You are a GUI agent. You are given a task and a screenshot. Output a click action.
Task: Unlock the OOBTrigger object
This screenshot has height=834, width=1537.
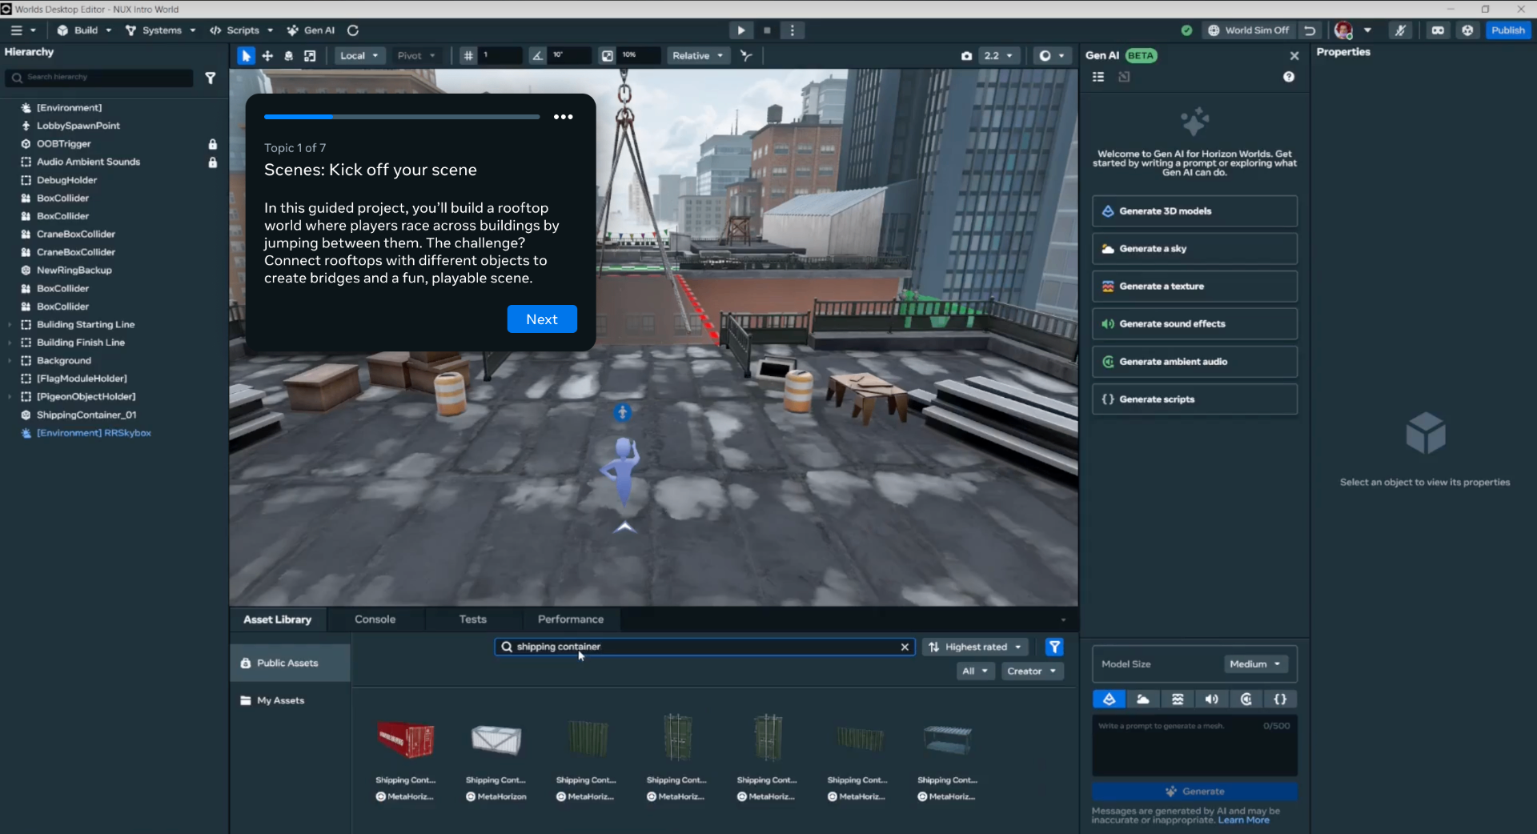pos(213,144)
